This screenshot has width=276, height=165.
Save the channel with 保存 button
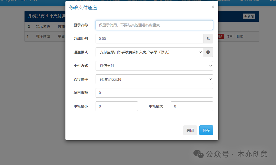tap(206, 130)
